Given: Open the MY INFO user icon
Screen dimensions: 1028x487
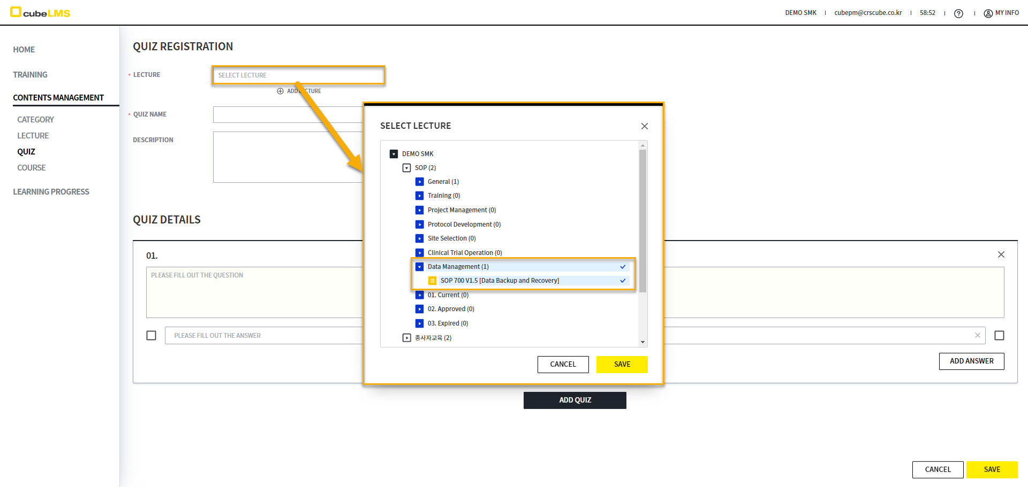Looking at the screenshot, I should coord(988,13).
